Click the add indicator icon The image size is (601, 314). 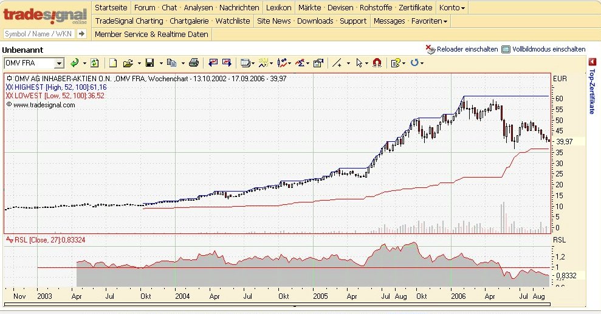click(263, 62)
